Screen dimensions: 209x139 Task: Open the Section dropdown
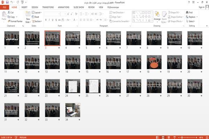[37, 21]
